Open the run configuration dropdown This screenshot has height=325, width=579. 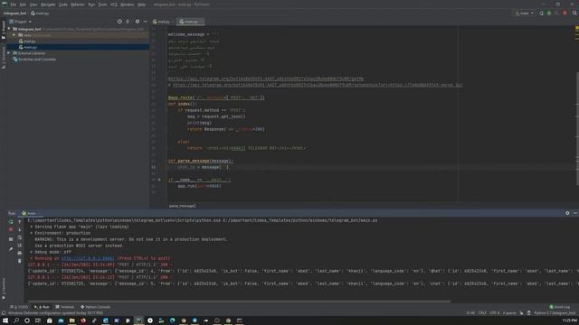[x=525, y=14]
